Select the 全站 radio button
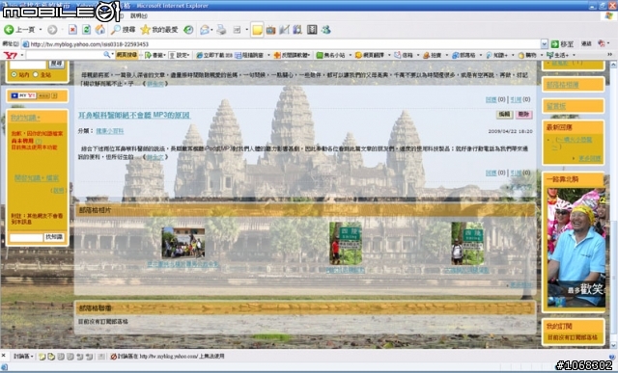The height and width of the screenshot is (373, 618). point(36,74)
